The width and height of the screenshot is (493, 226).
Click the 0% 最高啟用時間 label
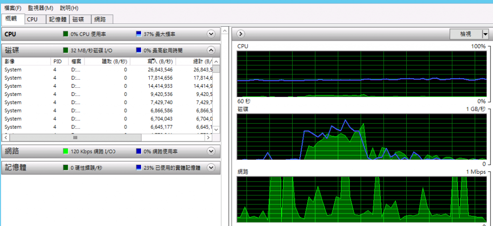tap(163, 50)
